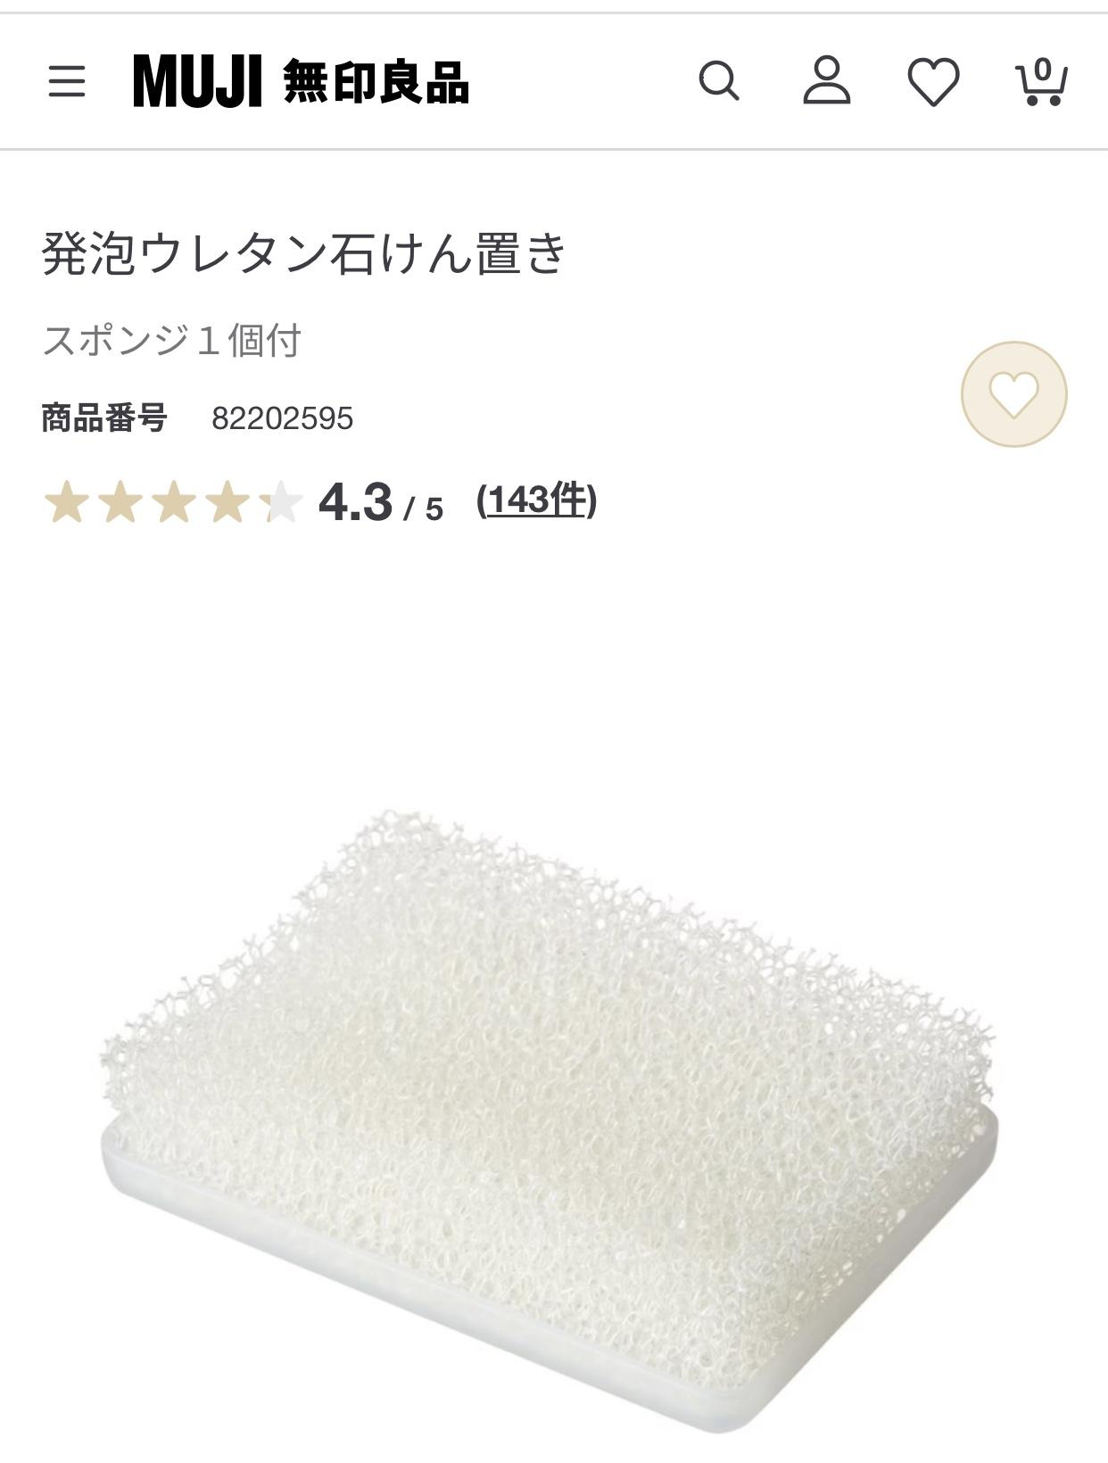Add product to favorites with round heart
Image resolution: width=1108 pixels, height=1463 pixels.
[x=1013, y=393]
